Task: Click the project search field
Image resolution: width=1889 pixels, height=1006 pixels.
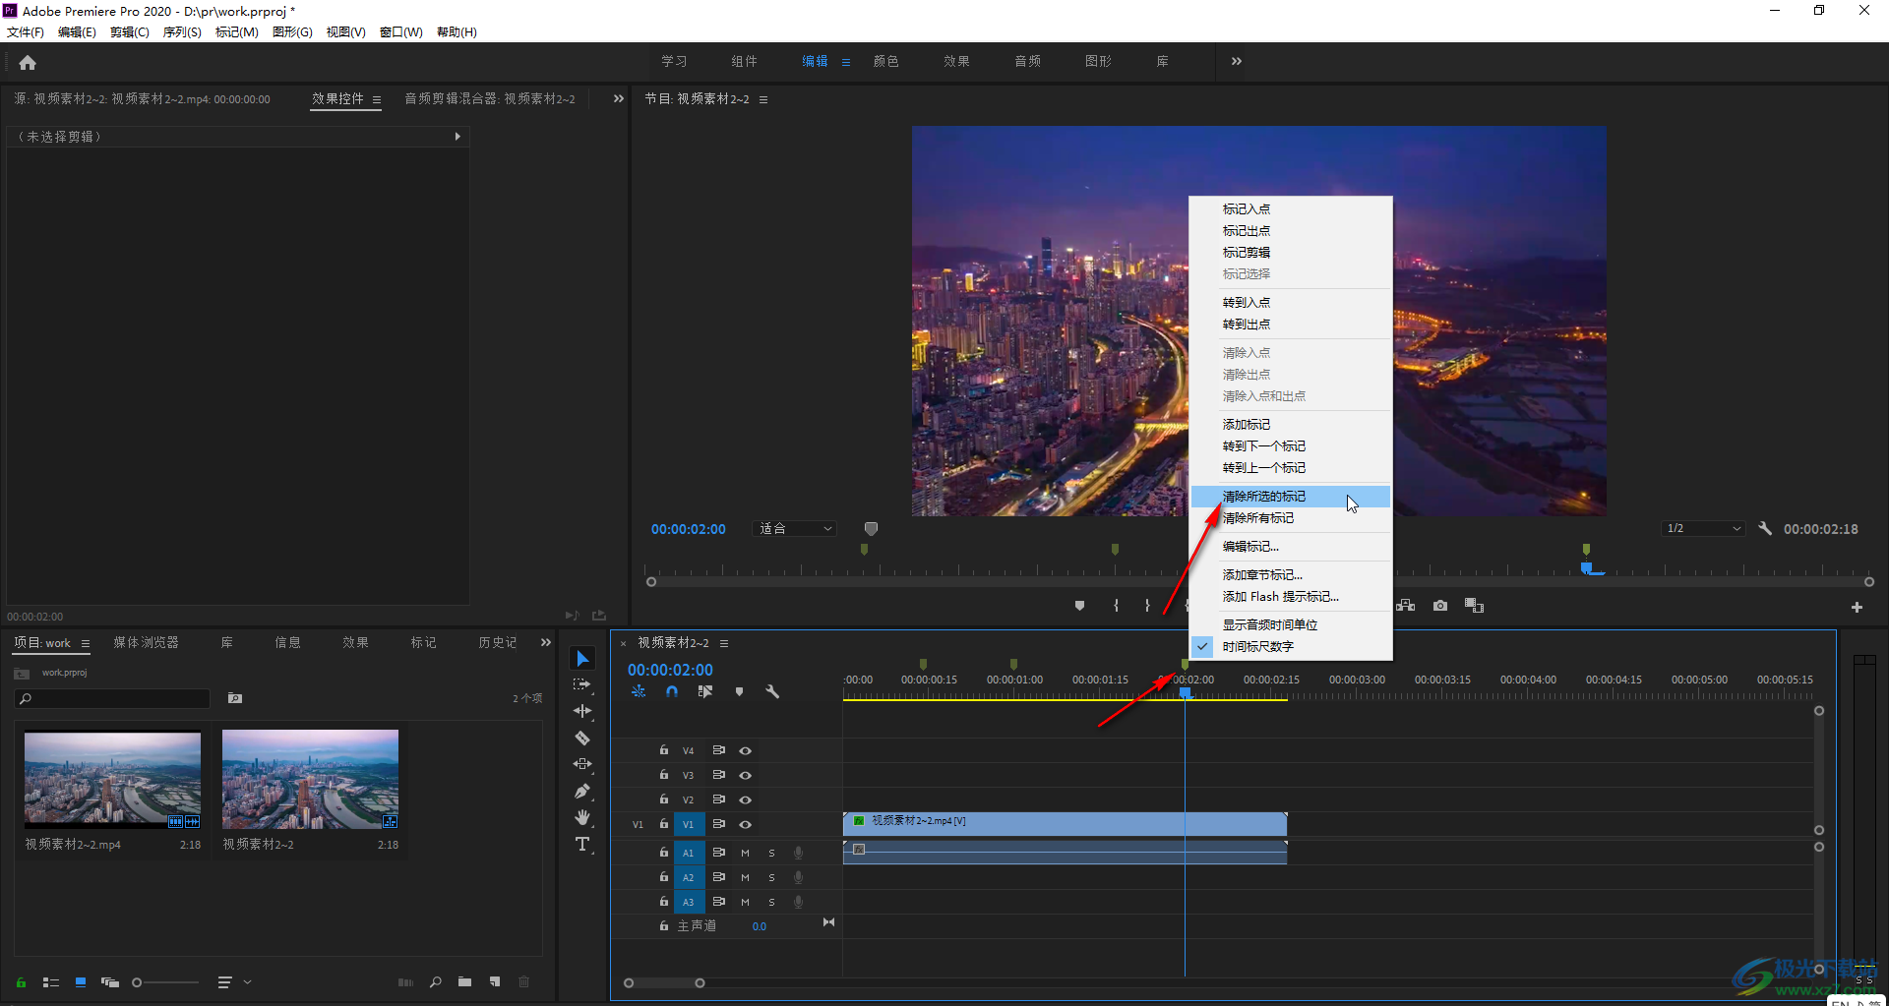Action: [113, 698]
